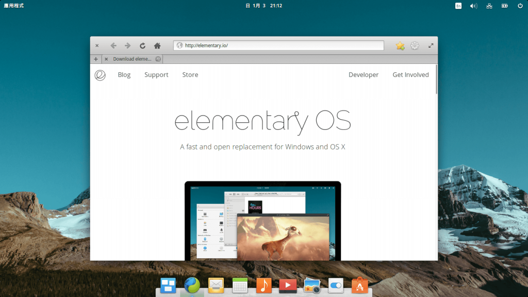528x297 pixels.
Task: Open the Music player from the dock
Action: coord(263,286)
